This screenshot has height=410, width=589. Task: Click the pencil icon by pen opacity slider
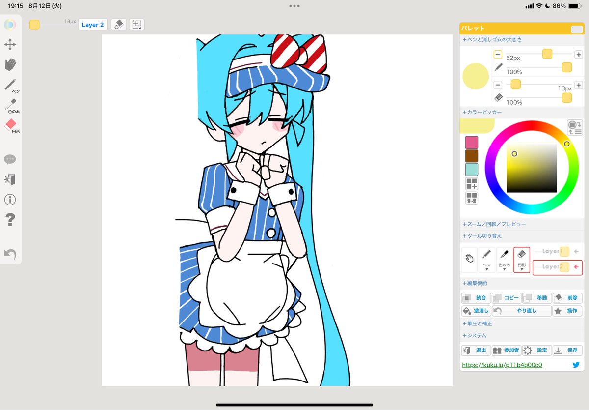pyautogui.click(x=499, y=67)
